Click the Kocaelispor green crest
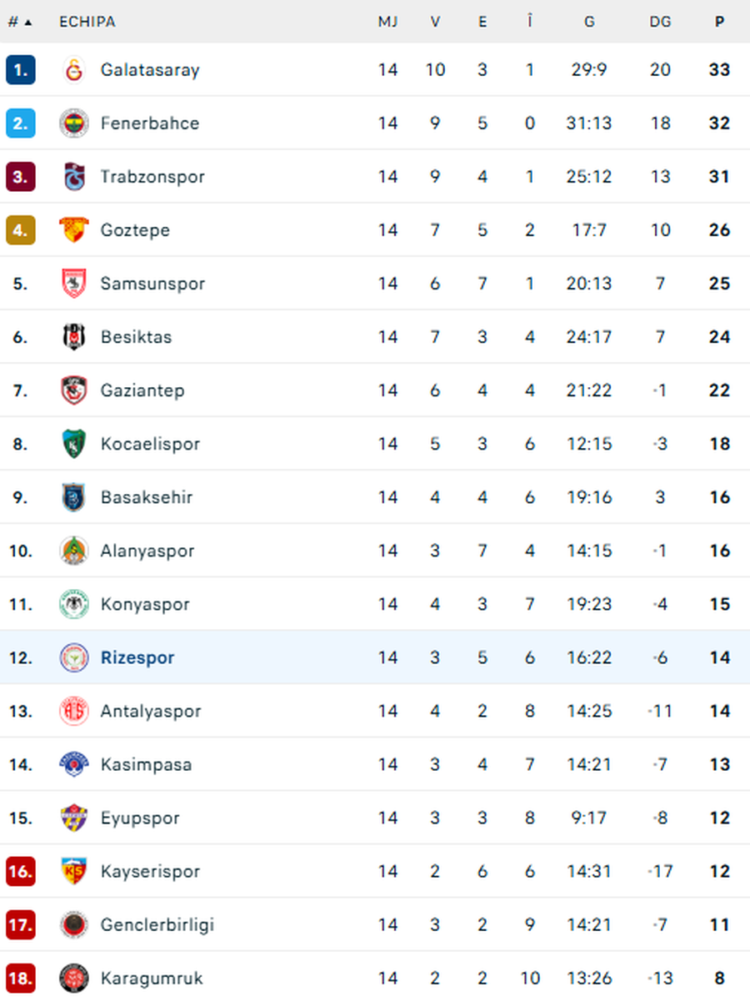 (x=73, y=444)
